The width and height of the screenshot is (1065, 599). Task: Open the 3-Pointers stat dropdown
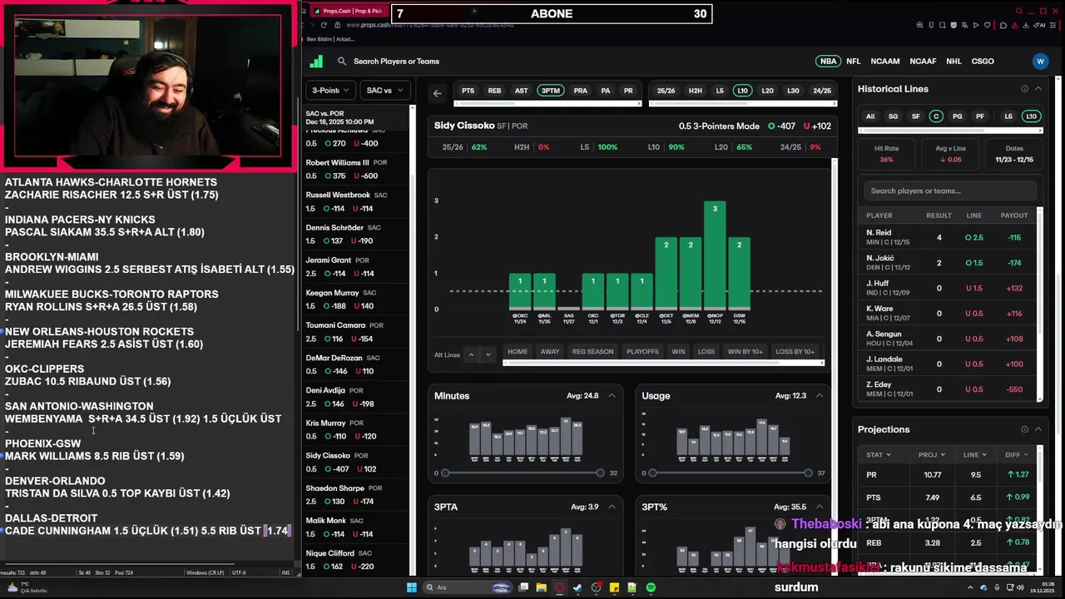click(330, 90)
